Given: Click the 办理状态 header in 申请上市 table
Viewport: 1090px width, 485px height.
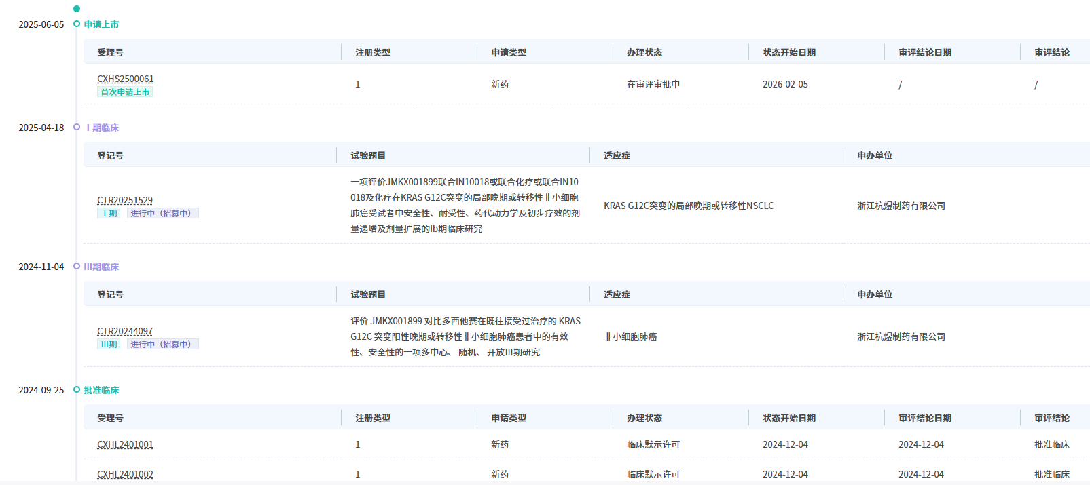Looking at the screenshot, I should point(644,52).
